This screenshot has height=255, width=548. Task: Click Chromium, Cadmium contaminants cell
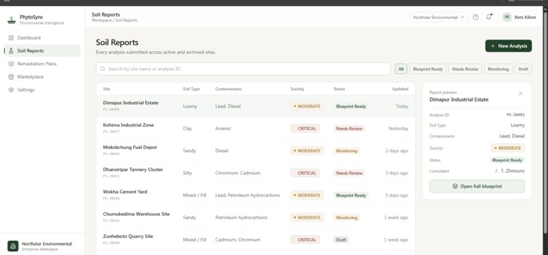[238, 173]
